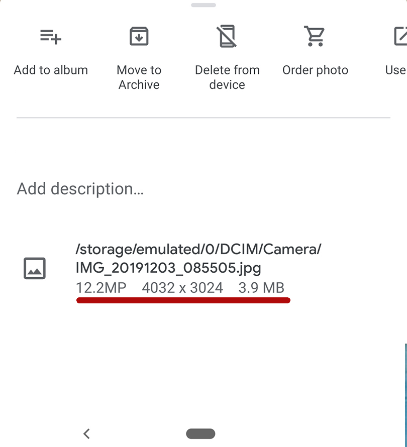Open the "Order photo" text label
The height and width of the screenshot is (447, 407).
click(x=315, y=70)
